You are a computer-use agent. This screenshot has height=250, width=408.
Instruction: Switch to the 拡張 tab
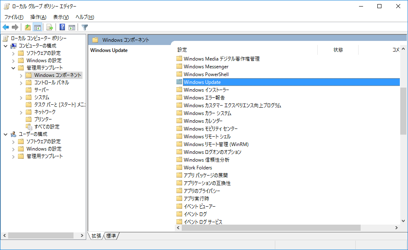(96, 236)
